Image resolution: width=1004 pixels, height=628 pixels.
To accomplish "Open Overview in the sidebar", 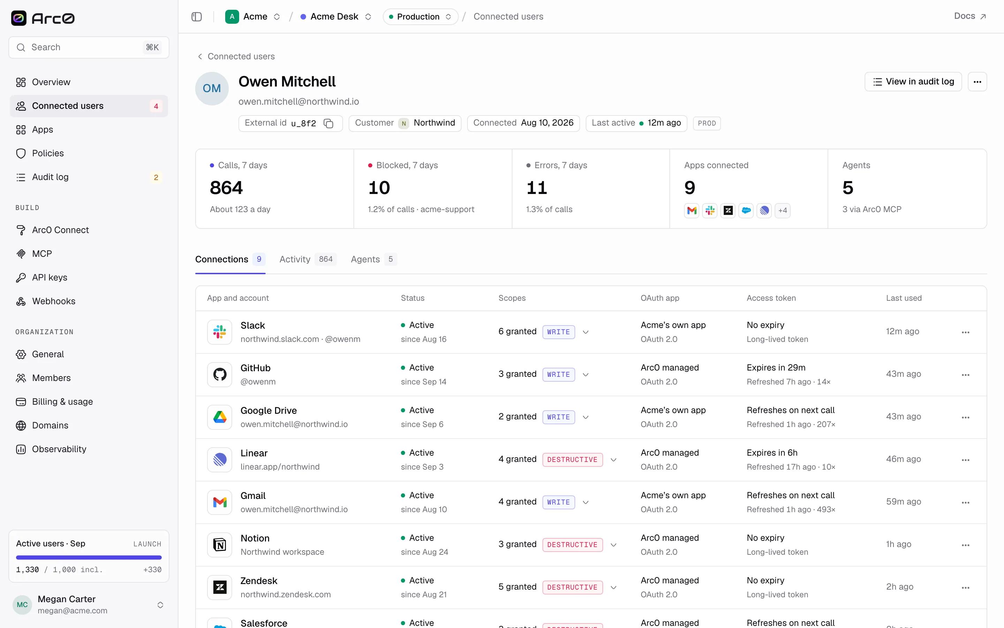I will (89, 82).
